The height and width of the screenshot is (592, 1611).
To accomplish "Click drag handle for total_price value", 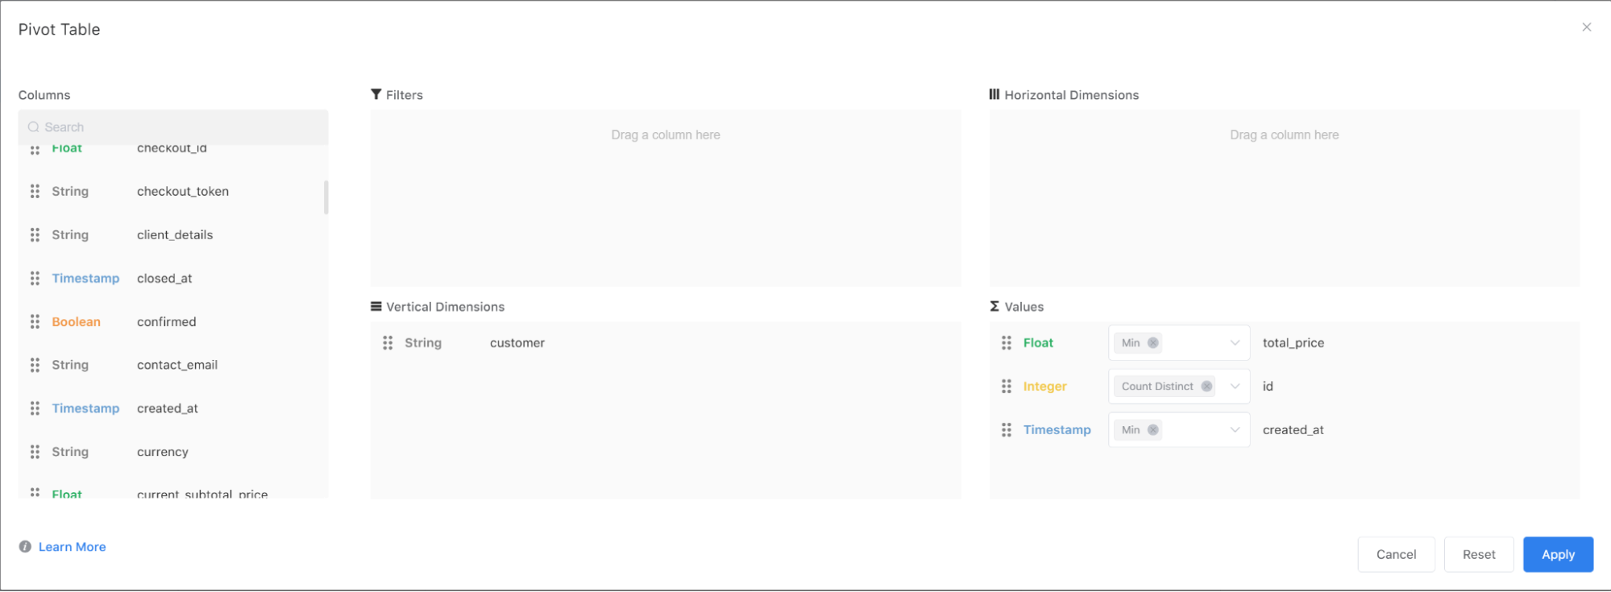I will tap(1007, 343).
